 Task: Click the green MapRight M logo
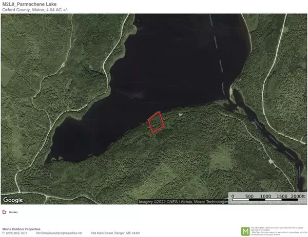tap(245, 231)
